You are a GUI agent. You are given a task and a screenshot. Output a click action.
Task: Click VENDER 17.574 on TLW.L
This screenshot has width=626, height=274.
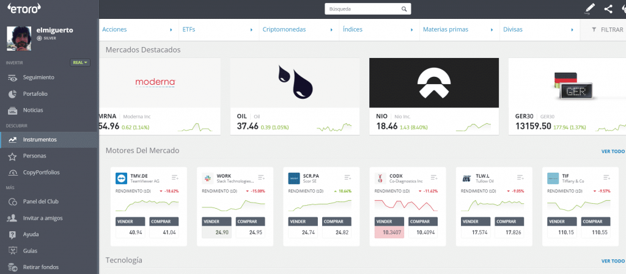click(x=476, y=228)
